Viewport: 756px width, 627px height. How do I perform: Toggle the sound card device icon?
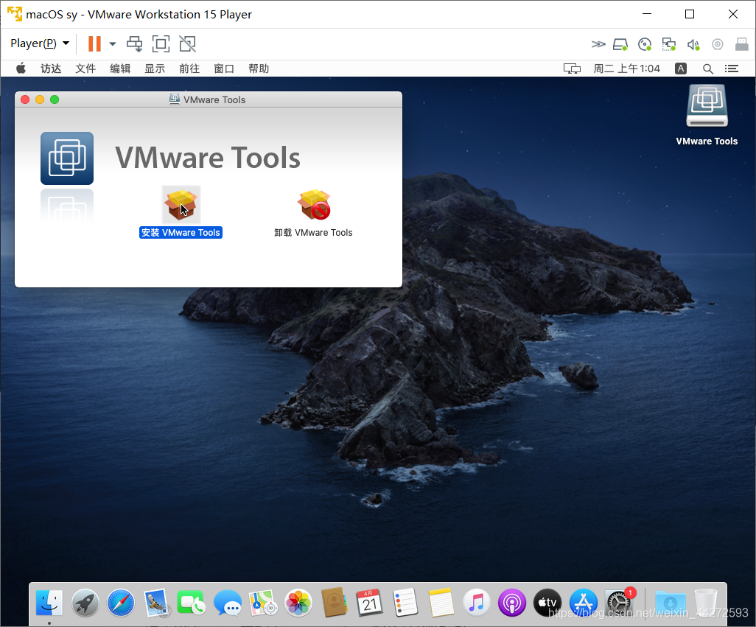click(x=693, y=44)
